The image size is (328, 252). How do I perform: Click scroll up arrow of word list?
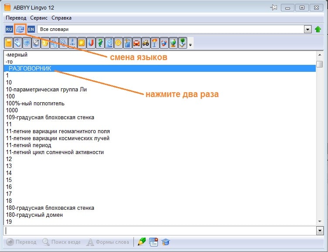(x=320, y=55)
